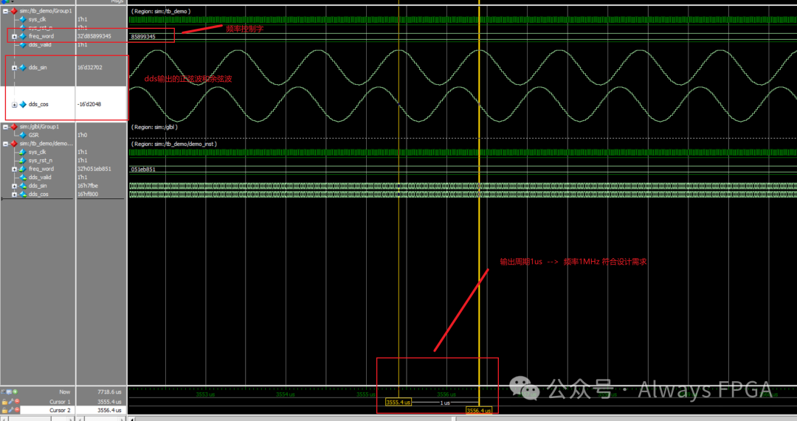This screenshot has width=797, height=421.
Task: Toggle the lock for Cursor 2
Action: point(4,410)
